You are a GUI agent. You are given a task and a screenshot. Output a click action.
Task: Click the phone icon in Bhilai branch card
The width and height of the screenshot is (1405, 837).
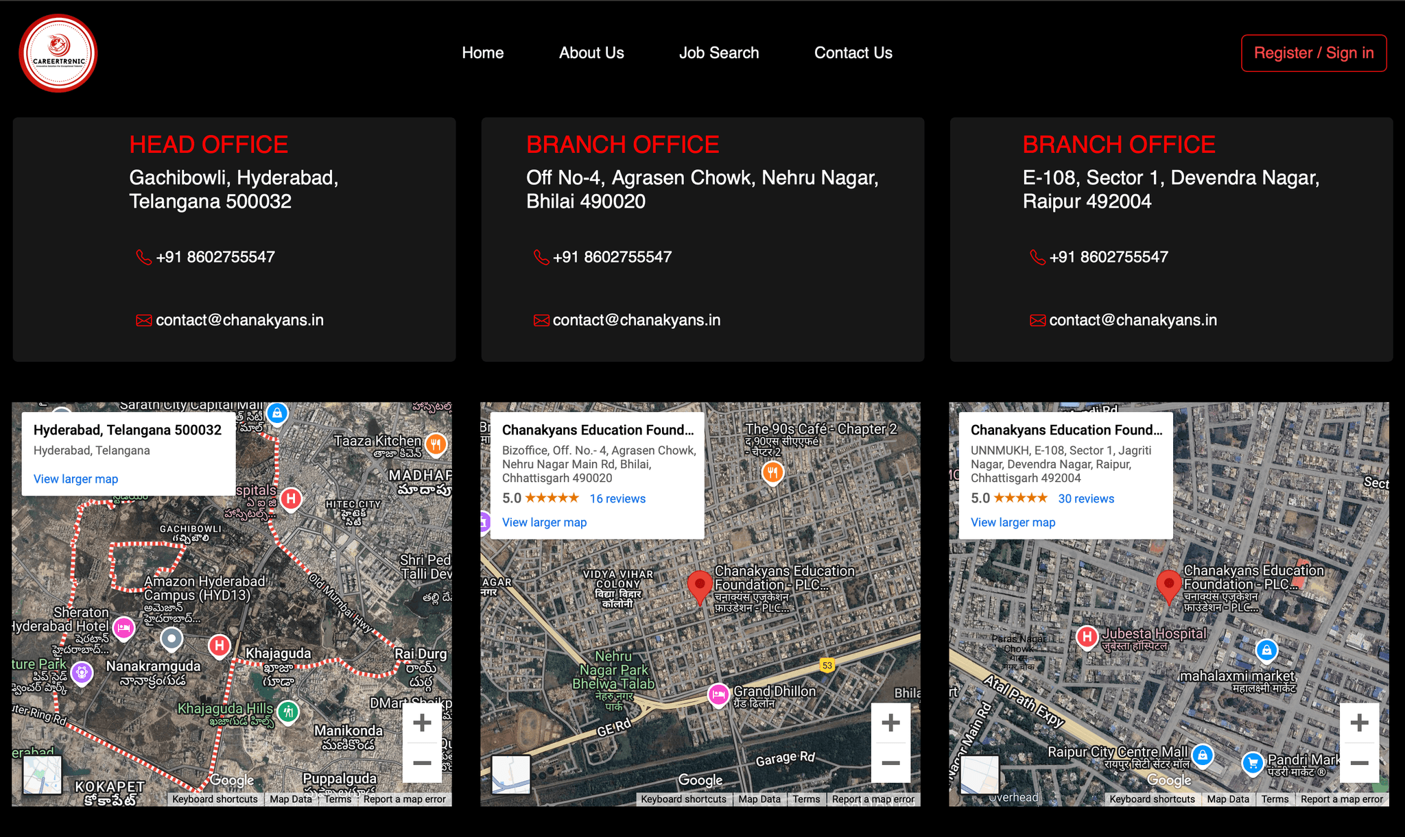coord(541,257)
